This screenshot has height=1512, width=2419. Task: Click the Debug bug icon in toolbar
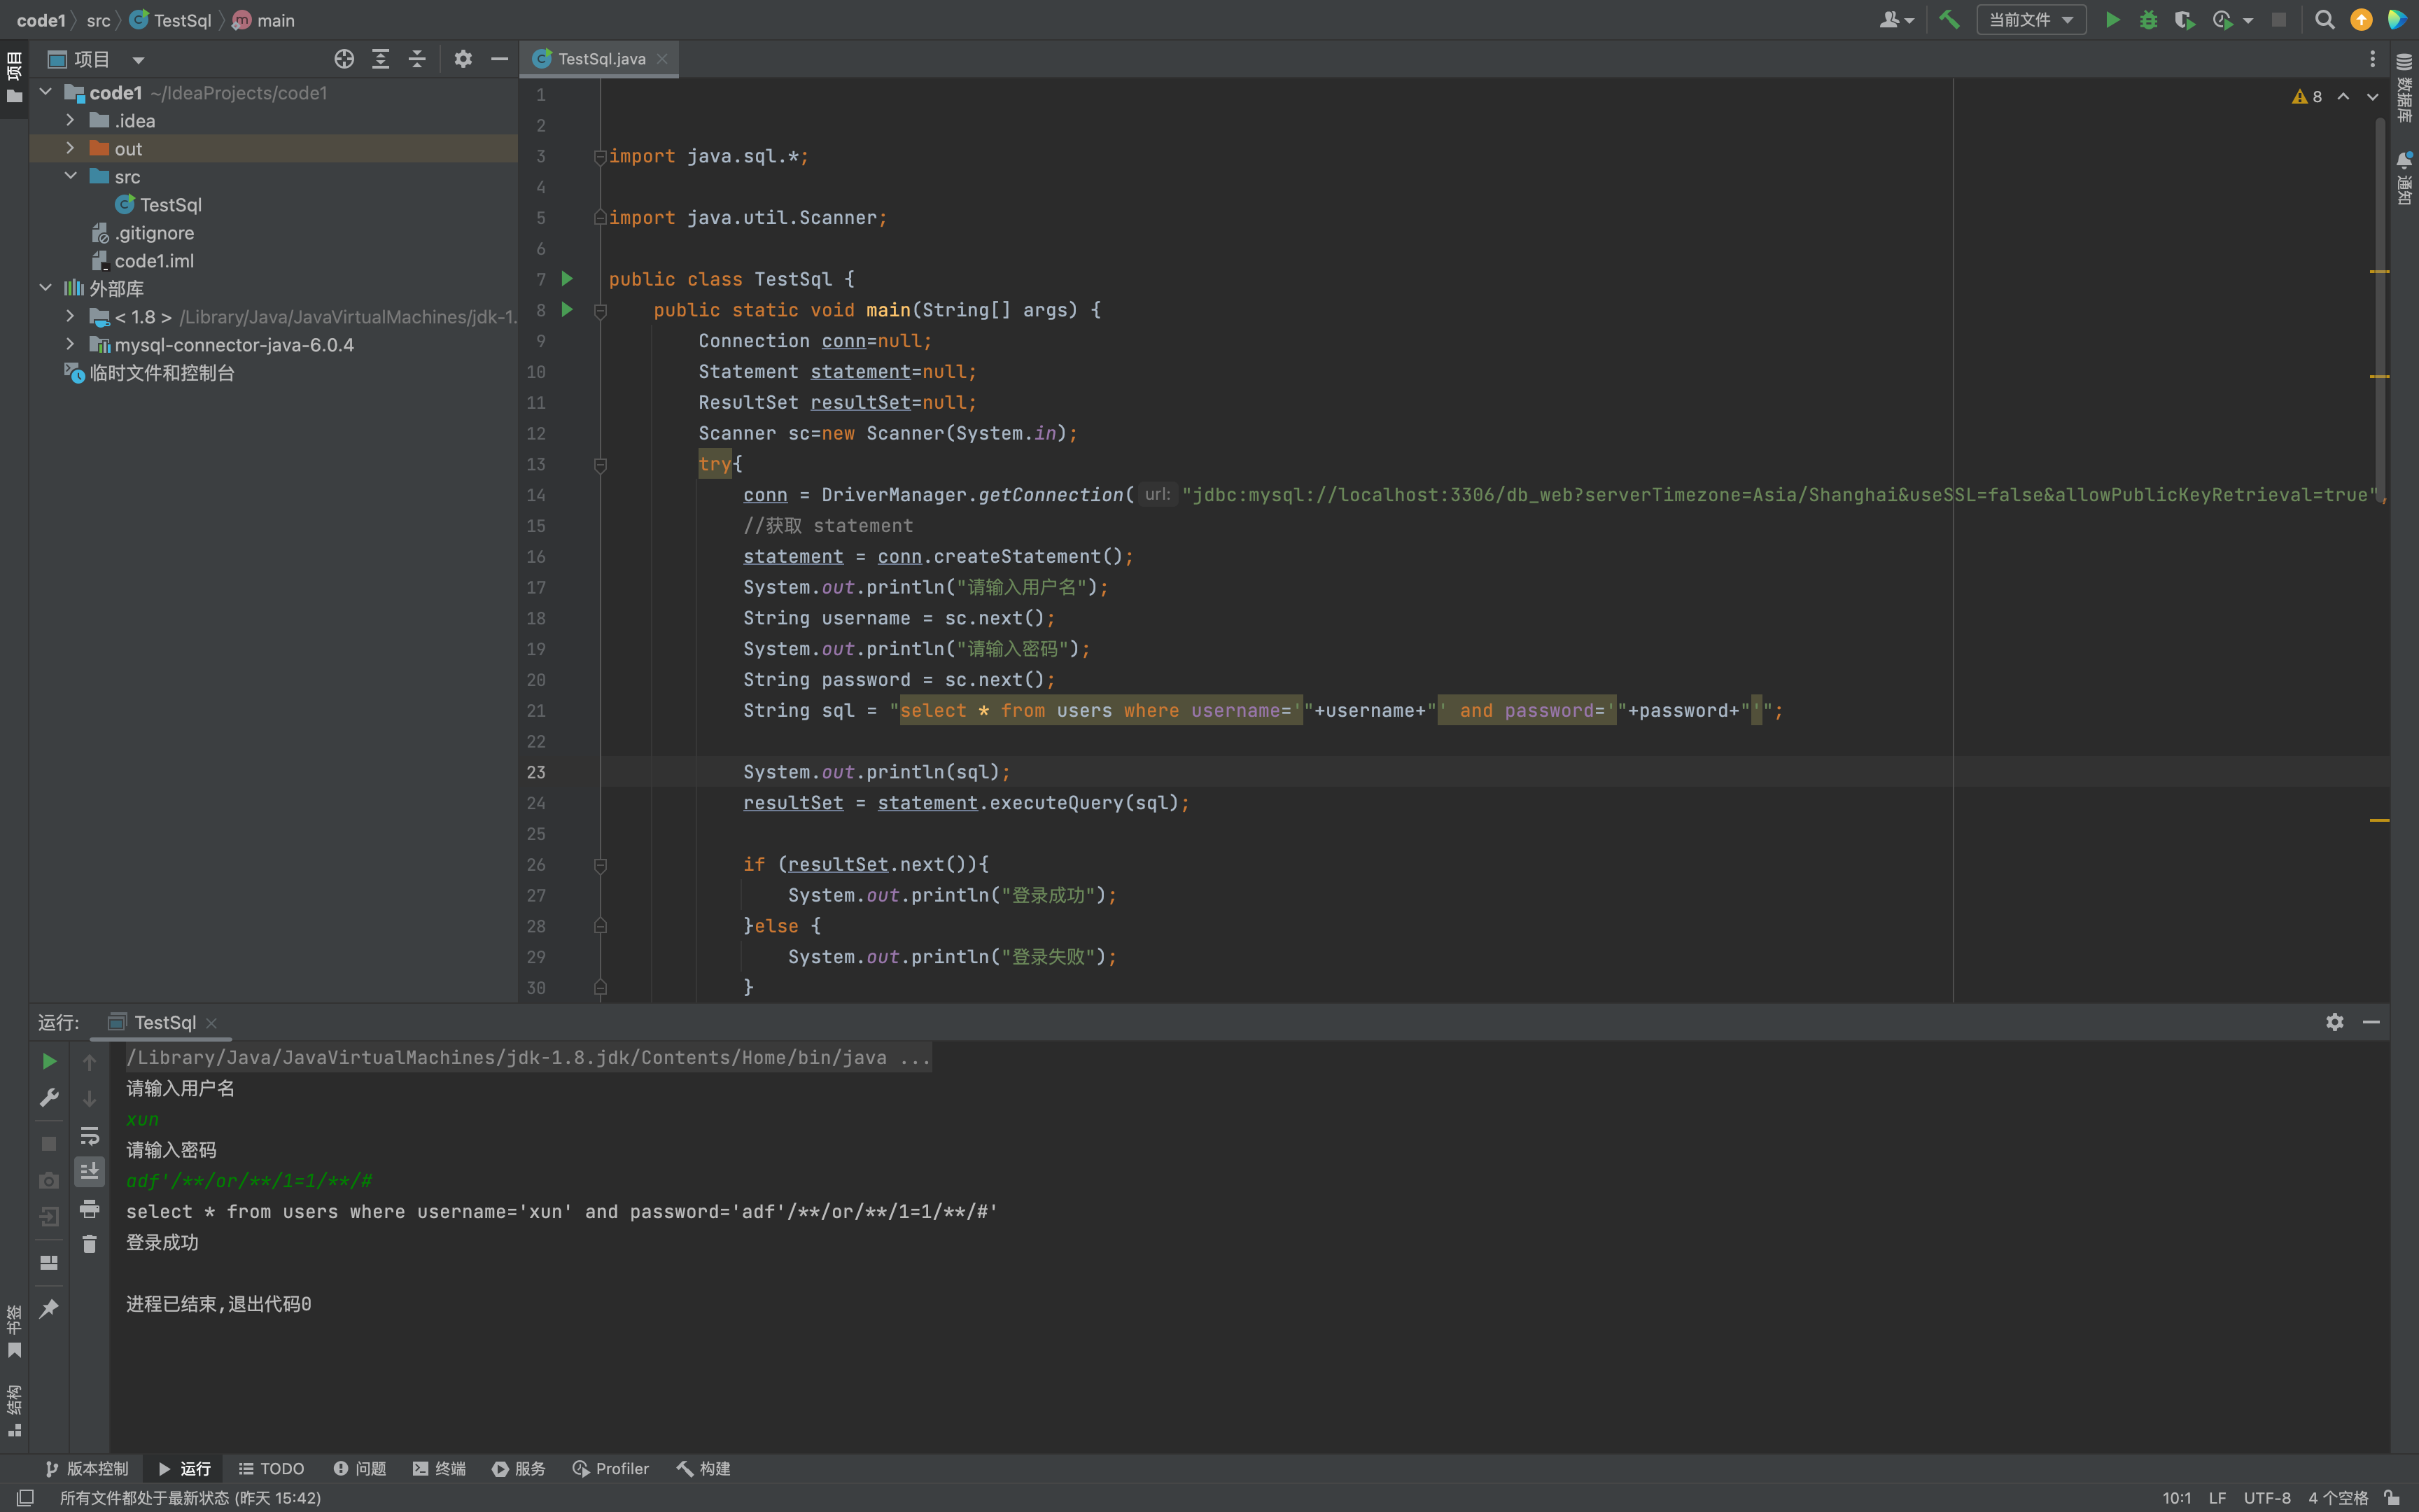pyautogui.click(x=2148, y=20)
